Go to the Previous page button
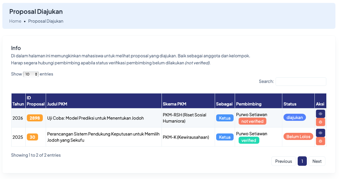The image size is (339, 179). point(284,161)
